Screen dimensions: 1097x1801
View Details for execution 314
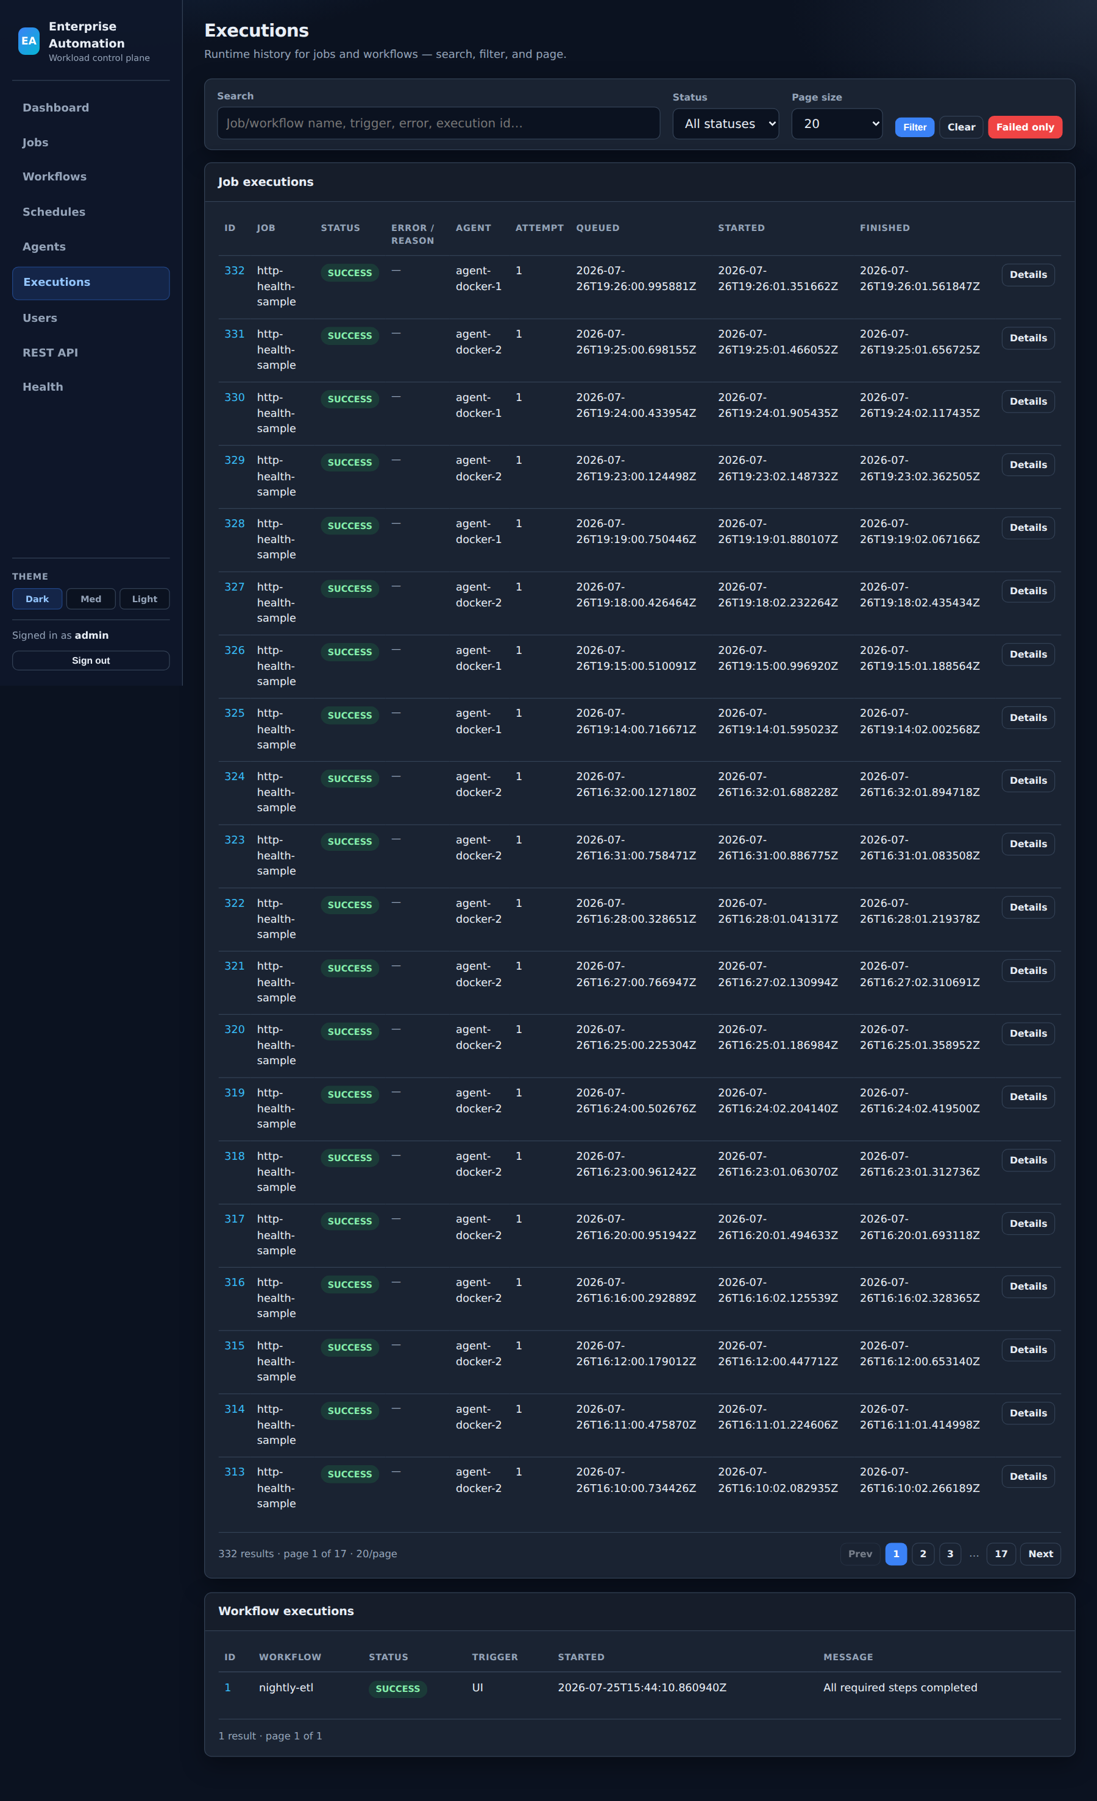1028,1413
